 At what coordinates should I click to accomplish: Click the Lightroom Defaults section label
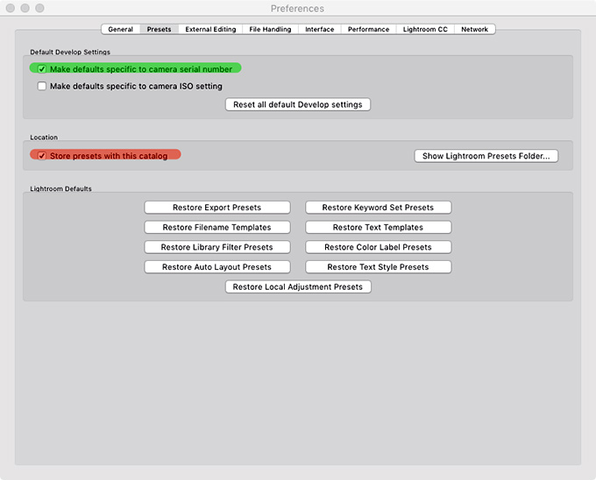pos(60,188)
